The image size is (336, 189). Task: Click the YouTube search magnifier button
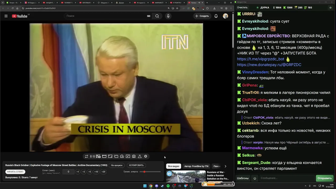click(157, 16)
